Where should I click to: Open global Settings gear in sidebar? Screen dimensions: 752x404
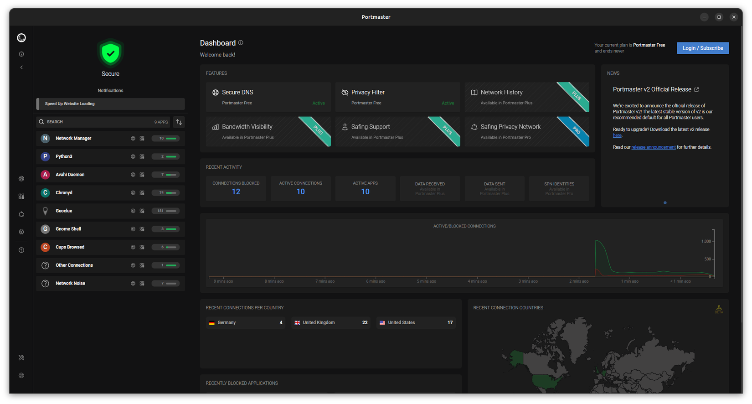[21, 232]
